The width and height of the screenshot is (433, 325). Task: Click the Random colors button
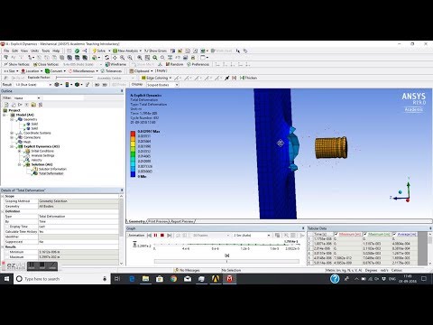click(174, 64)
